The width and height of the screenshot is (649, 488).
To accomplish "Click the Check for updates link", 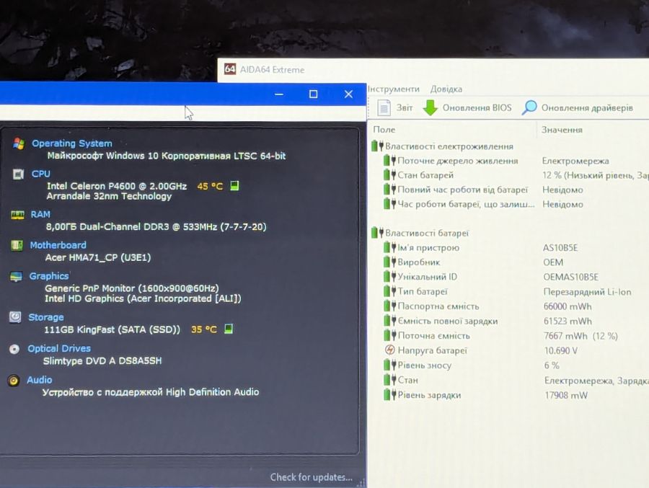I will 311,477.
